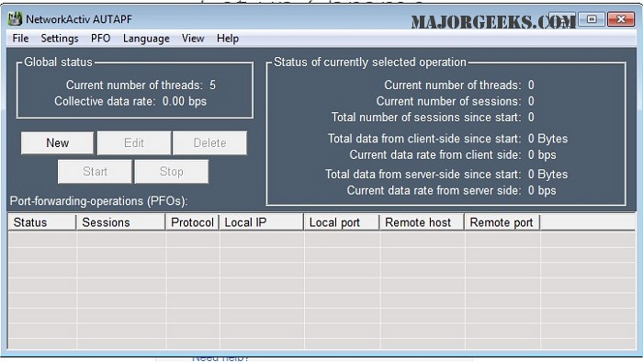The width and height of the screenshot is (643, 362).
Task: Sort by the Remote port column header
Action: [x=502, y=222]
